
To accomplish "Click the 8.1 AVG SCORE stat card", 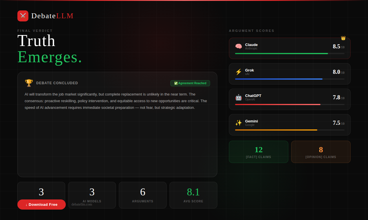I will pos(193,195).
